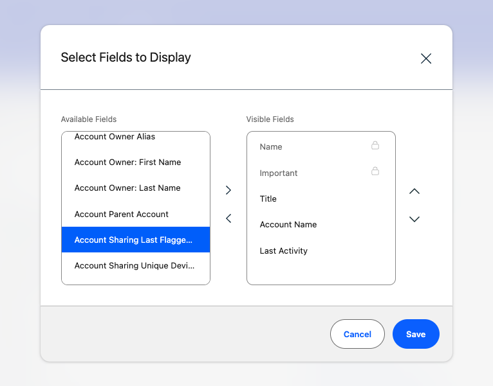Cancel the field selection changes
The width and height of the screenshot is (493, 386).
pyautogui.click(x=357, y=334)
